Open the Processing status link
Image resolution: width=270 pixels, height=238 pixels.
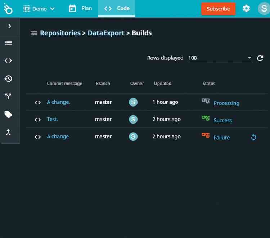click(x=226, y=103)
